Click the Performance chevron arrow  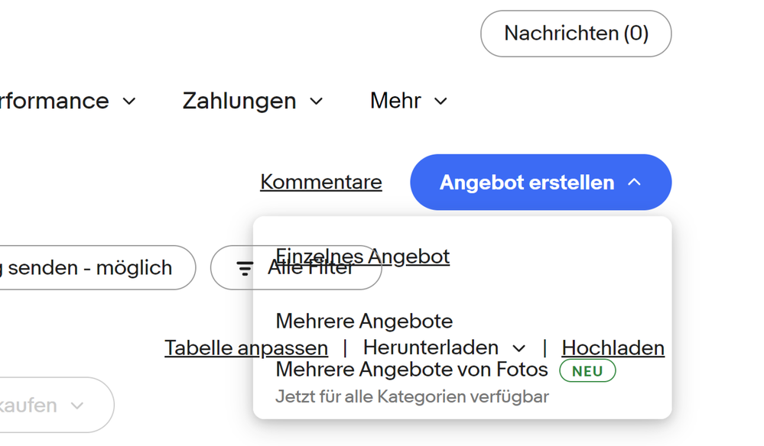tap(129, 101)
